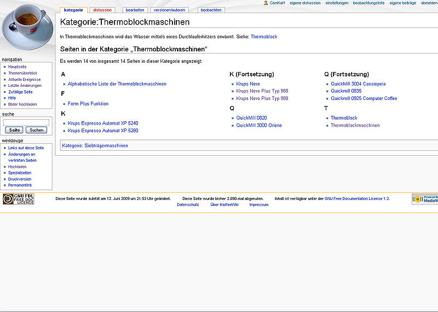The width and height of the screenshot is (438, 312).
Task: Open GNU Free Documentation License 1.2 link
Action: 357,199
